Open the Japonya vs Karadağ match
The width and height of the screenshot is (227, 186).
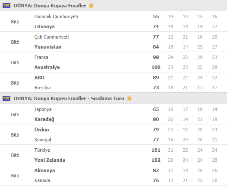113,114
